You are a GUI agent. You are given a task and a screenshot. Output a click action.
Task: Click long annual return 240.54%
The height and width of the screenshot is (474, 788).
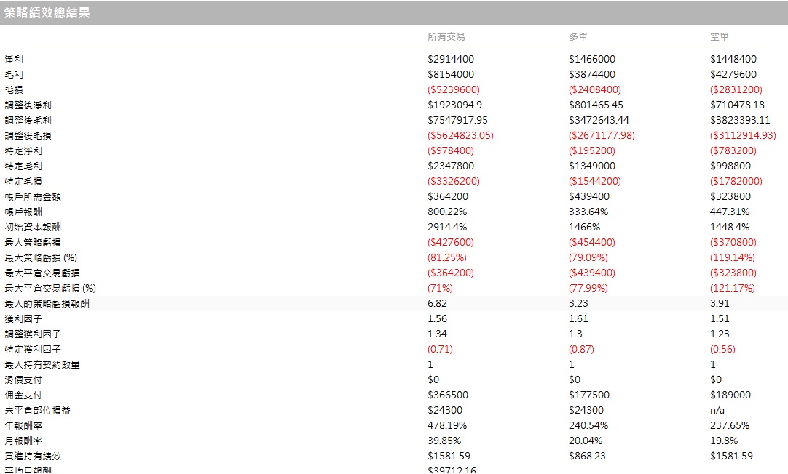(588, 426)
